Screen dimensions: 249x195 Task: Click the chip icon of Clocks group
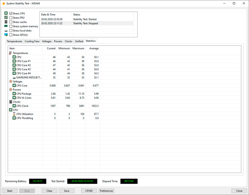(11, 102)
